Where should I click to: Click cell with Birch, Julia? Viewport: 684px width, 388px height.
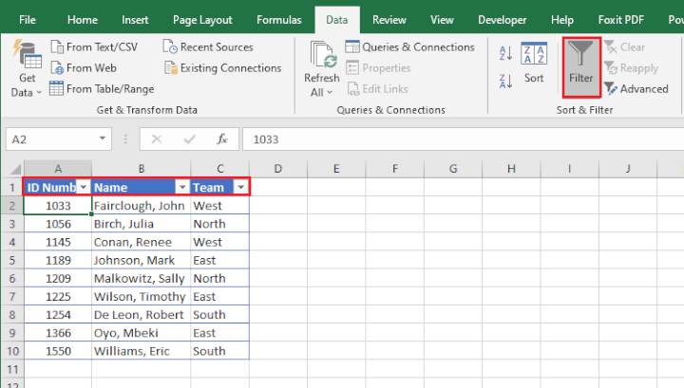pyautogui.click(x=141, y=224)
